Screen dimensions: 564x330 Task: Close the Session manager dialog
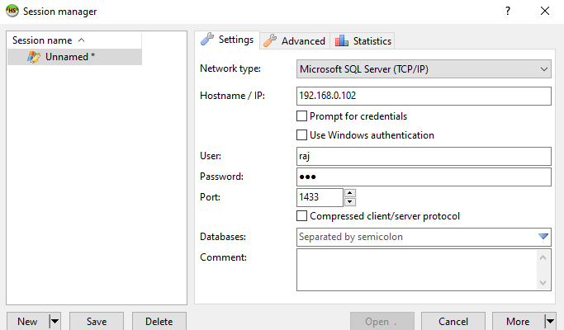pos(545,11)
